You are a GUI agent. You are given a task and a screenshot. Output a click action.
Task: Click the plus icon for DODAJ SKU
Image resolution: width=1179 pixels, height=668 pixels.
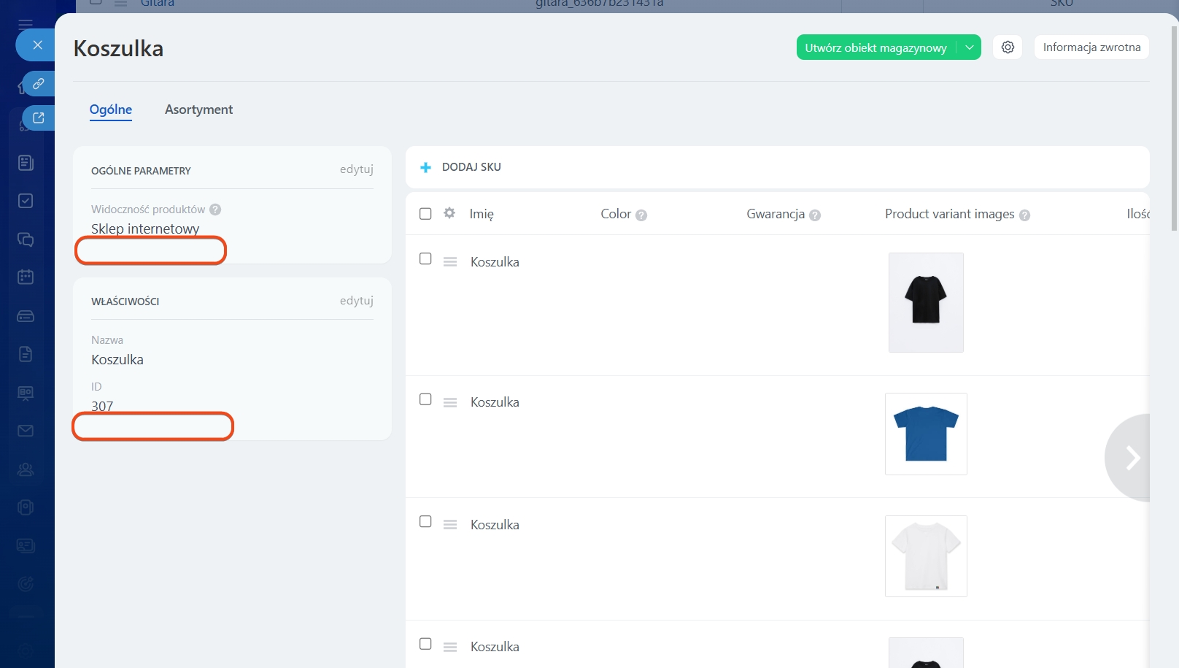pyautogui.click(x=426, y=168)
